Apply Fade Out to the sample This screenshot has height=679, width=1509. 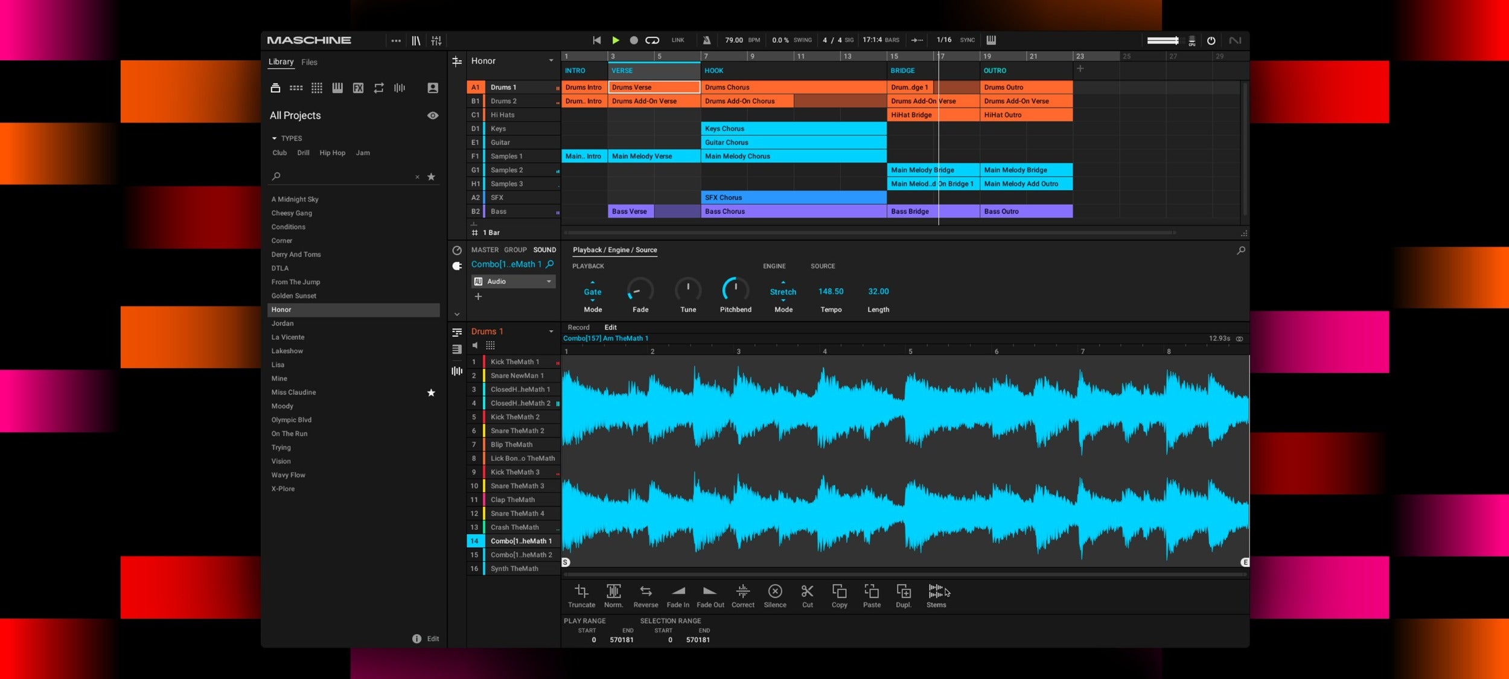click(710, 591)
